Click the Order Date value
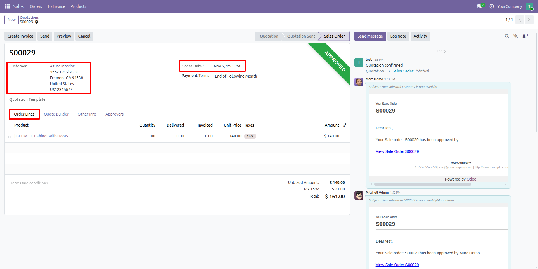The image size is (538, 269). 227,66
